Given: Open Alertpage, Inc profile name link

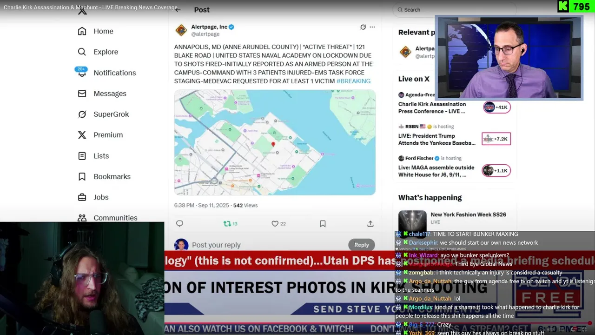Looking at the screenshot, I should pos(209,27).
